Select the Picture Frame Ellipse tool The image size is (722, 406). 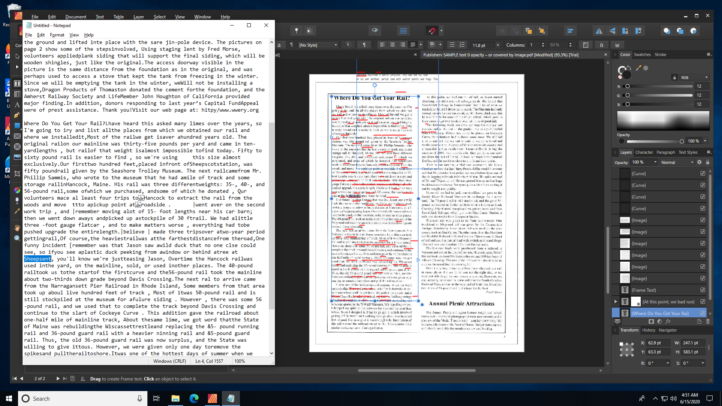[17, 147]
